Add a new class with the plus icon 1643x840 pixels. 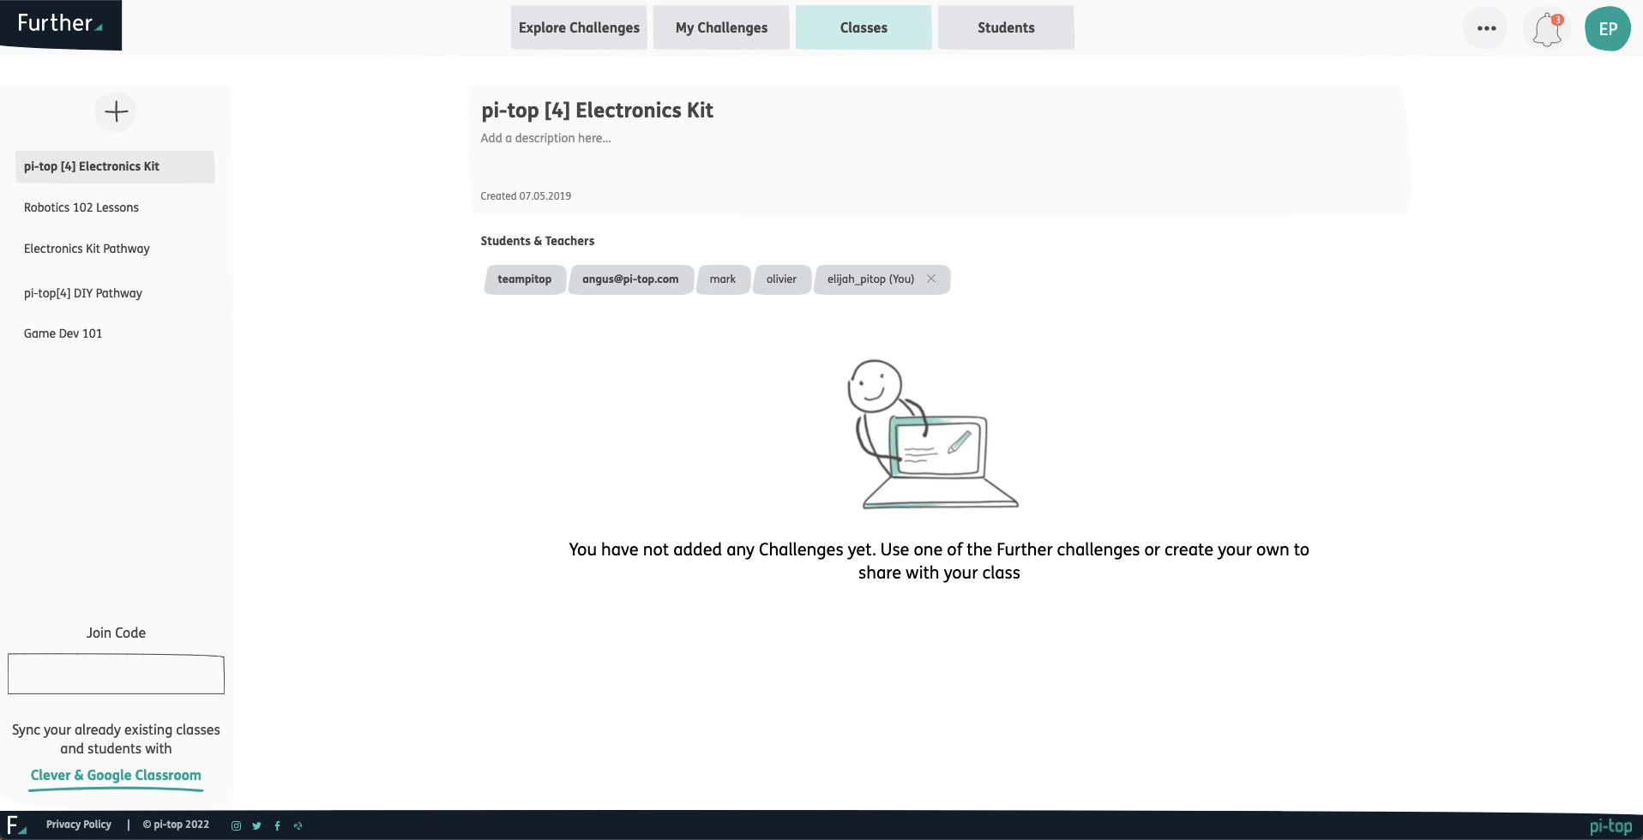click(x=116, y=111)
